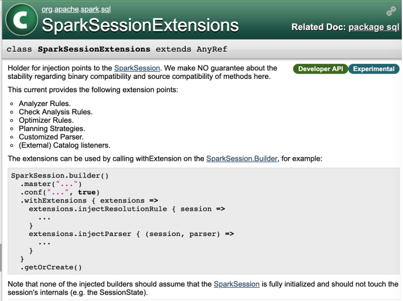403x301 pixels.
Task: Click AnyRef in the class signature
Action: point(208,49)
